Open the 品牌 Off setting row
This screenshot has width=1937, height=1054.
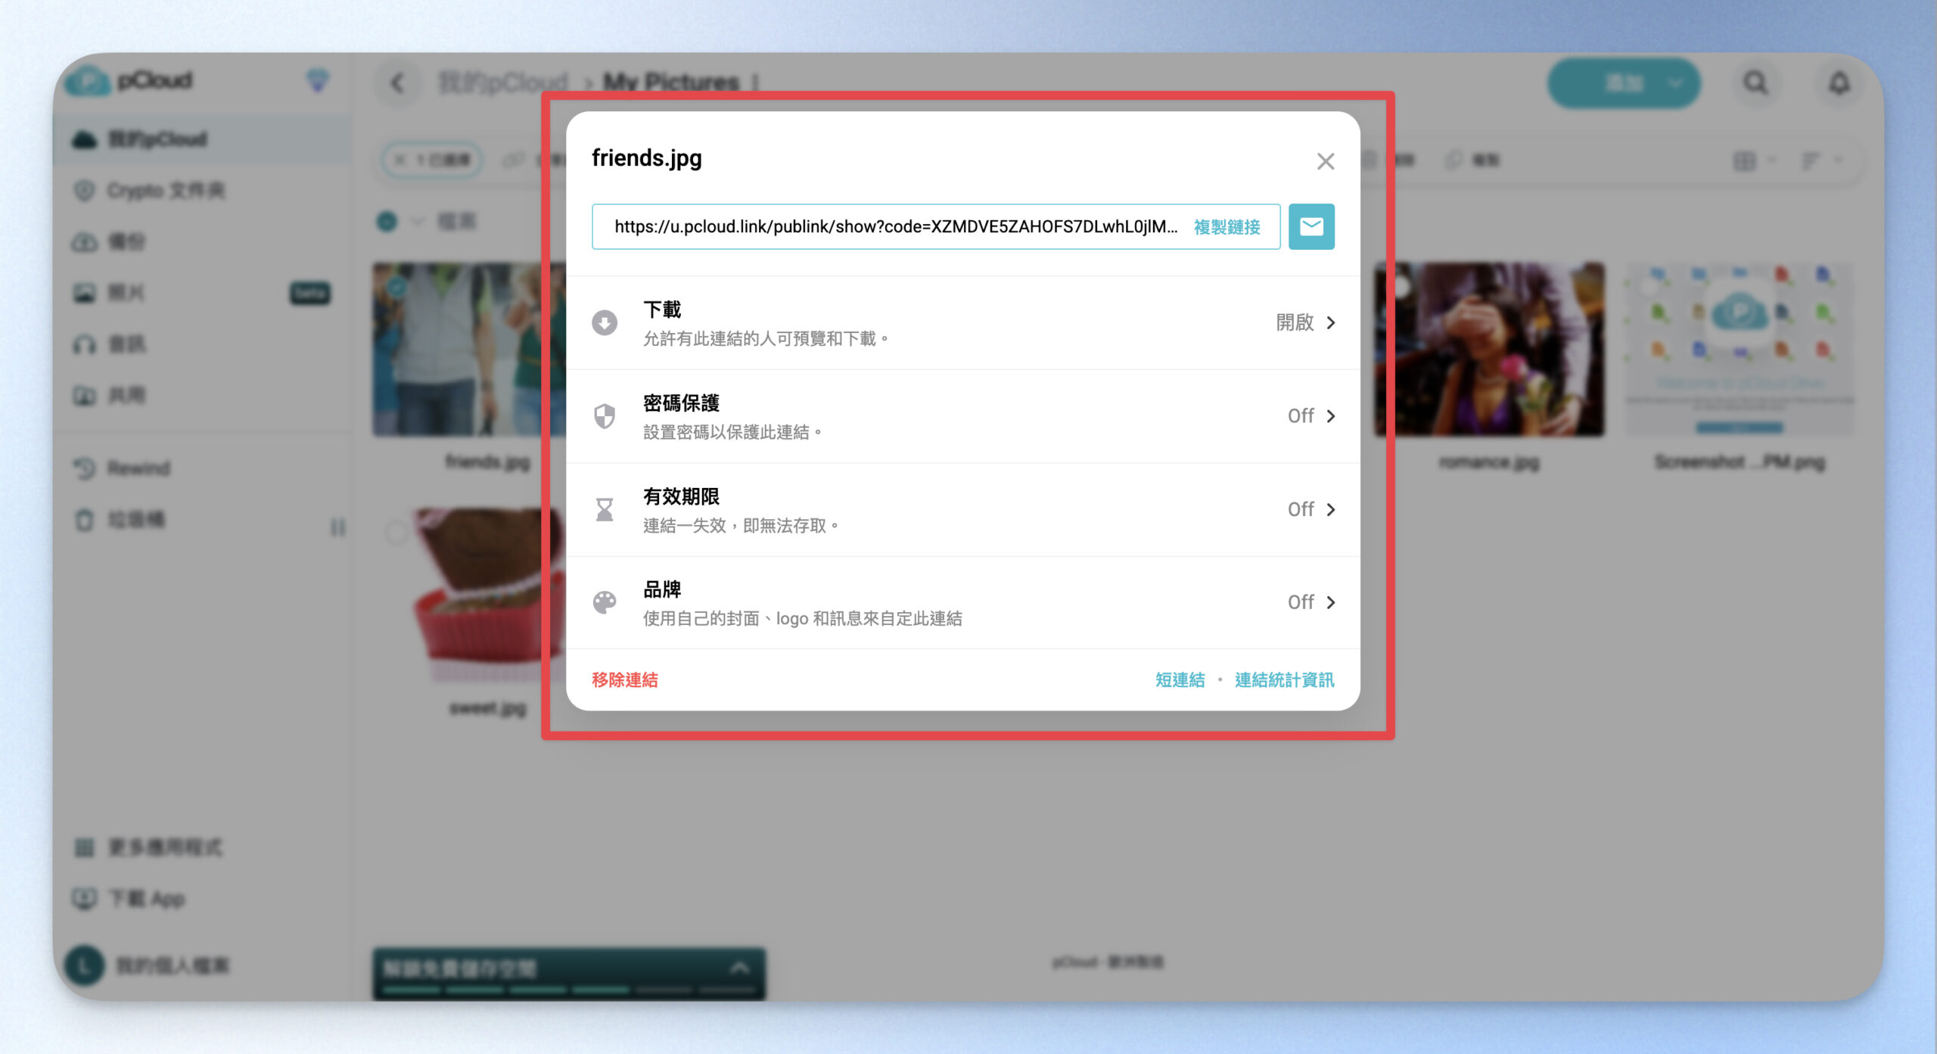[x=962, y=602]
